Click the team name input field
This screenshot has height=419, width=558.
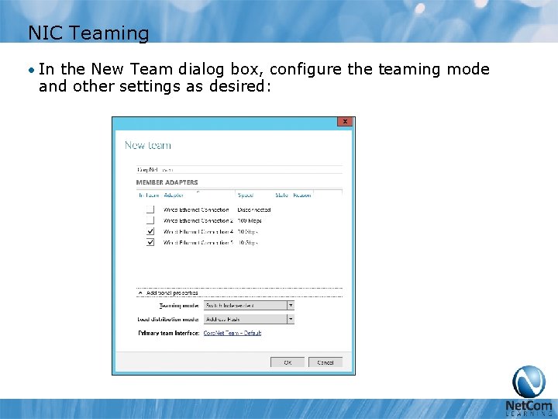coord(239,170)
